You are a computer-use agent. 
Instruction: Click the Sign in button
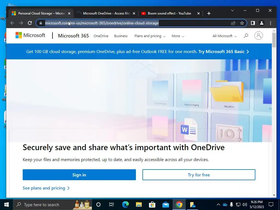pyautogui.click(x=79, y=175)
